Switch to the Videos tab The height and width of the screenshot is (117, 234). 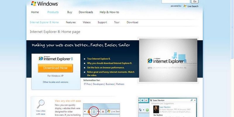[x=87, y=22]
